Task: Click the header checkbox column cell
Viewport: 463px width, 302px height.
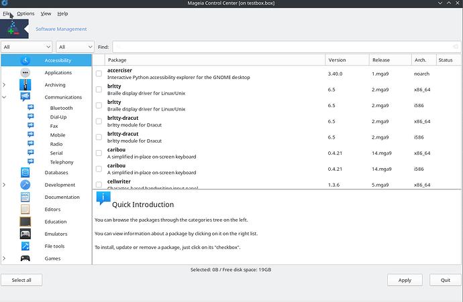Action: coord(99,60)
